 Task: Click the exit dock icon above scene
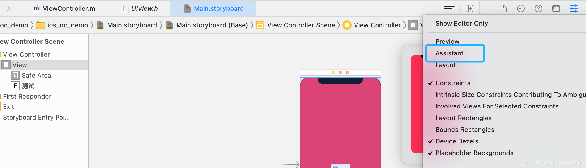348,72
